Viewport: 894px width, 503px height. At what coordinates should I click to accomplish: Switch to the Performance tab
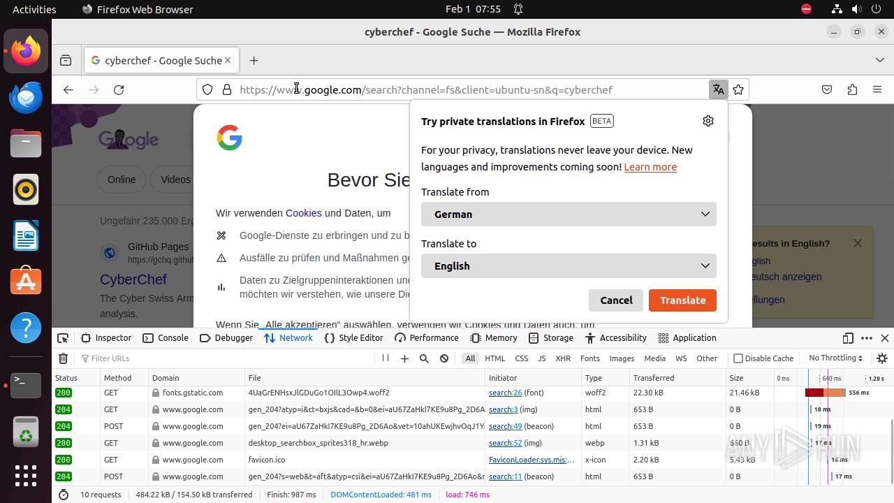(x=427, y=338)
